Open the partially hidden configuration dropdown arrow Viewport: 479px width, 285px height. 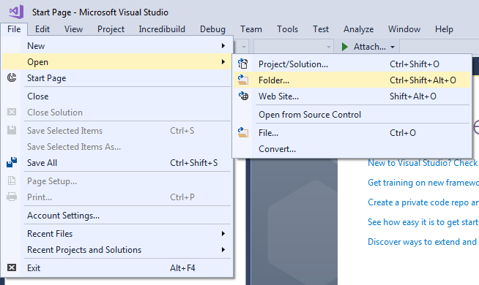click(x=244, y=47)
